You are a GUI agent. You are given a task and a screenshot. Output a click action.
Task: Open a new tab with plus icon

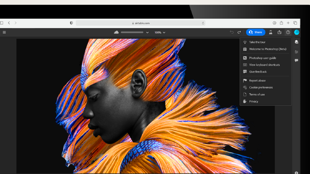[x=288, y=23]
